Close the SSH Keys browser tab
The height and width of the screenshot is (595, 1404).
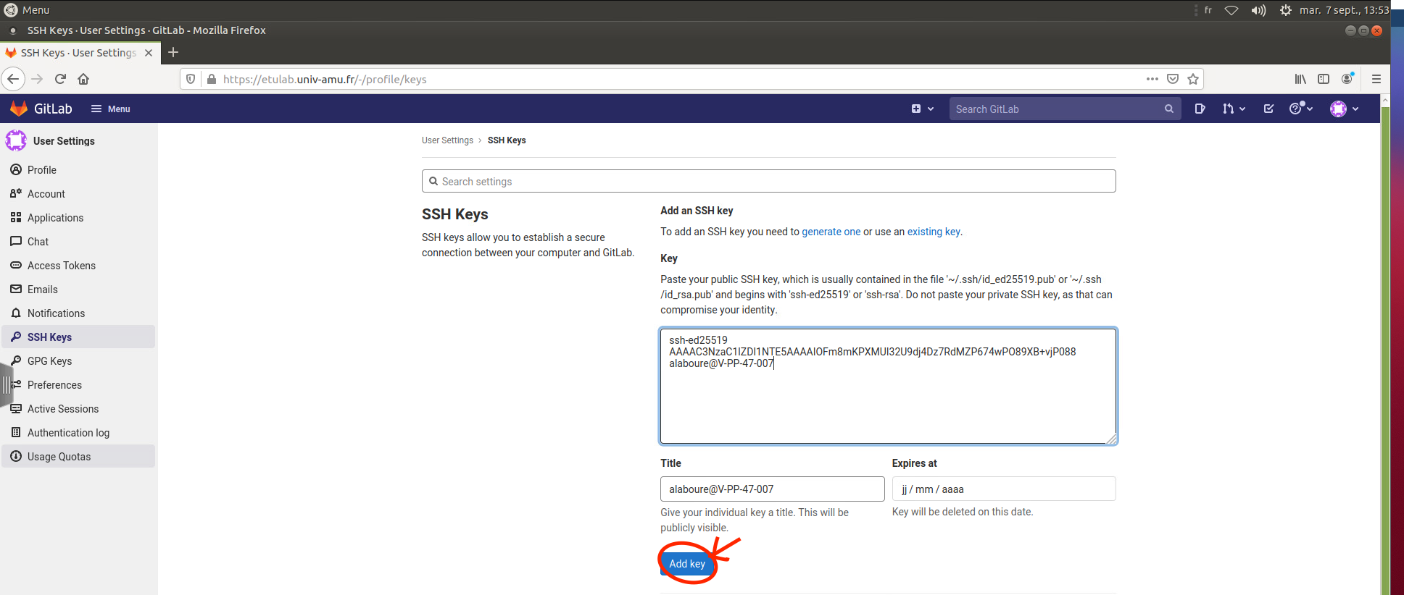[149, 53]
